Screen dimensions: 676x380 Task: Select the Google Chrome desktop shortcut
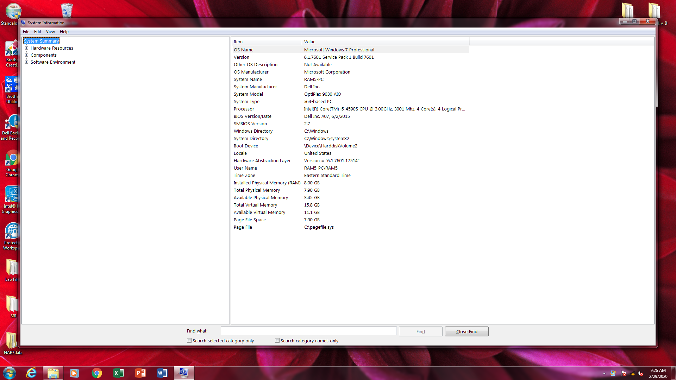tap(11, 163)
